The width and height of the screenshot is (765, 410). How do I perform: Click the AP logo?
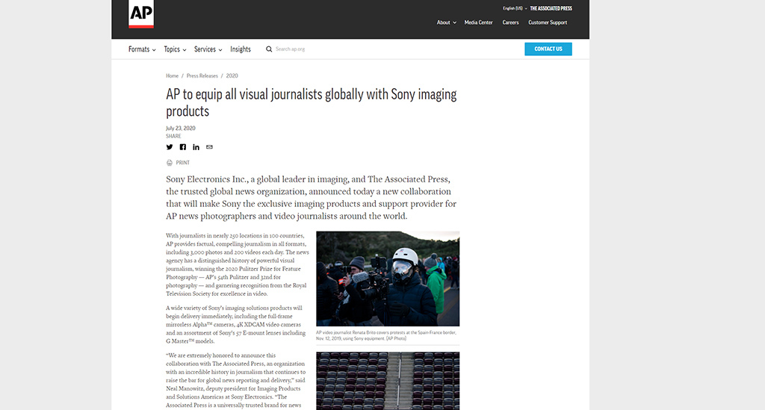point(141,14)
